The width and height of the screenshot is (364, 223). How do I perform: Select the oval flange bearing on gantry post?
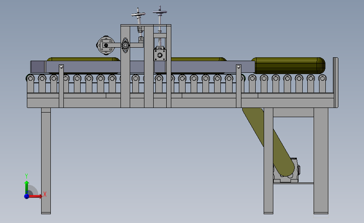tap(126, 45)
